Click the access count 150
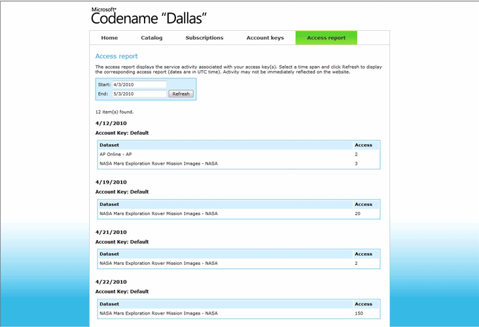This screenshot has height=327, width=479. coord(359,313)
